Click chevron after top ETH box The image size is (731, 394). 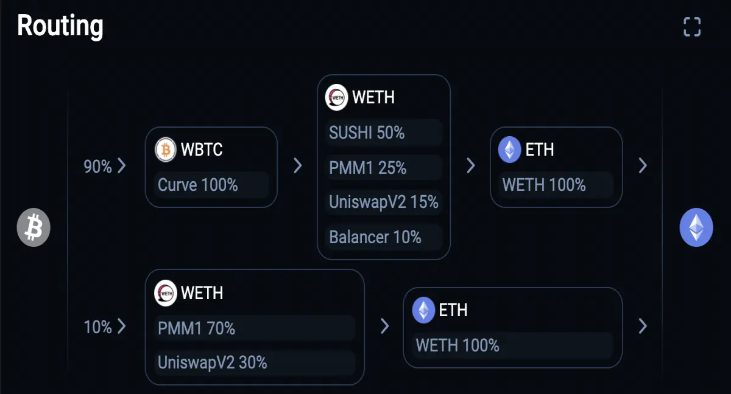(x=642, y=165)
